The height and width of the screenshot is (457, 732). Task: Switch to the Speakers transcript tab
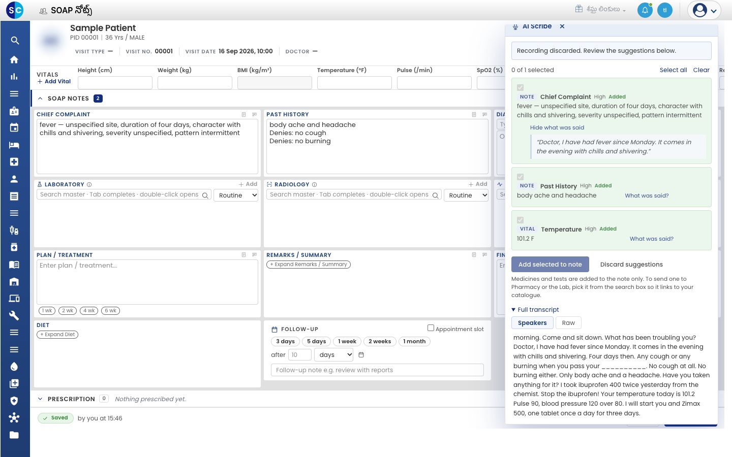pyautogui.click(x=532, y=323)
